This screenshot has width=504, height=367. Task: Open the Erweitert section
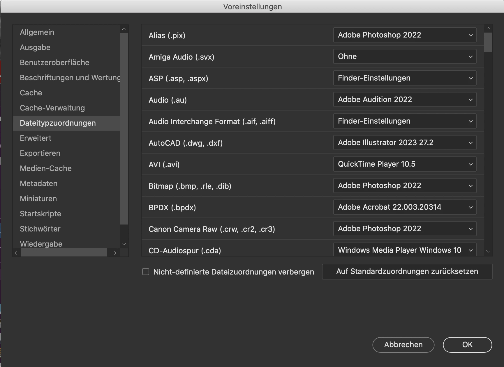point(66,138)
